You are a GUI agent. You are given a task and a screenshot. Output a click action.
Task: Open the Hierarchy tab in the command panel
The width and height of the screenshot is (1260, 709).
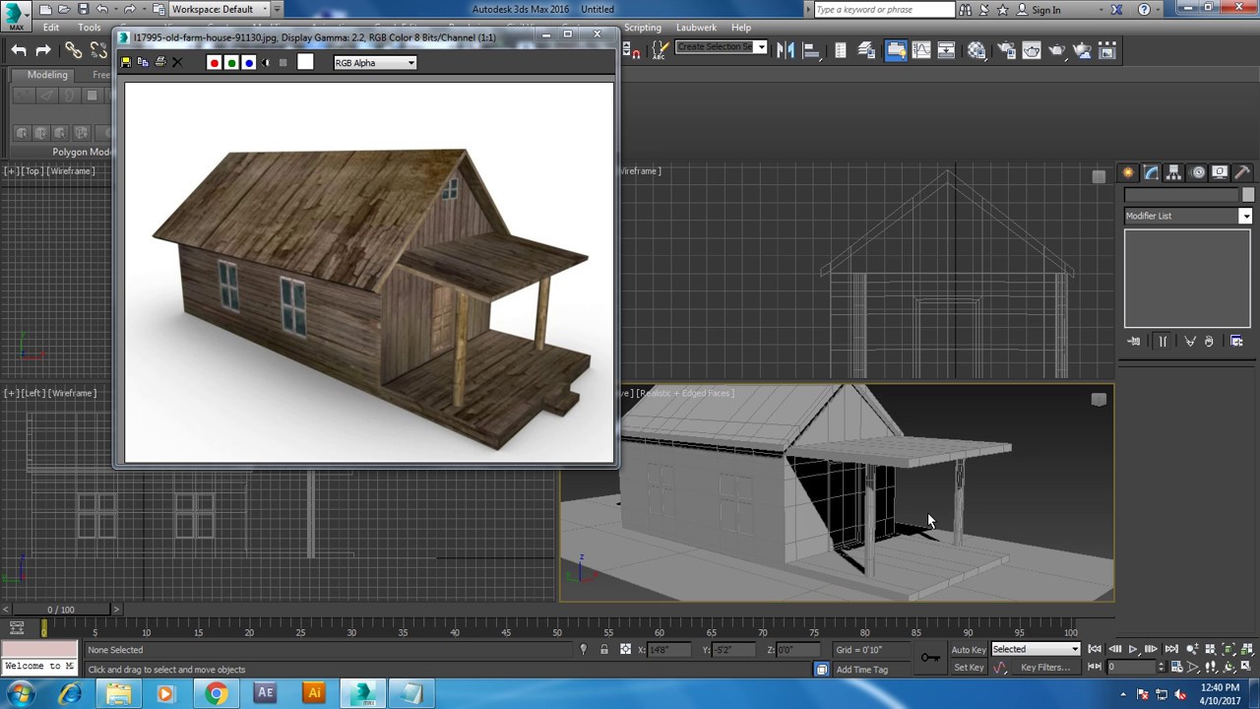click(x=1174, y=172)
